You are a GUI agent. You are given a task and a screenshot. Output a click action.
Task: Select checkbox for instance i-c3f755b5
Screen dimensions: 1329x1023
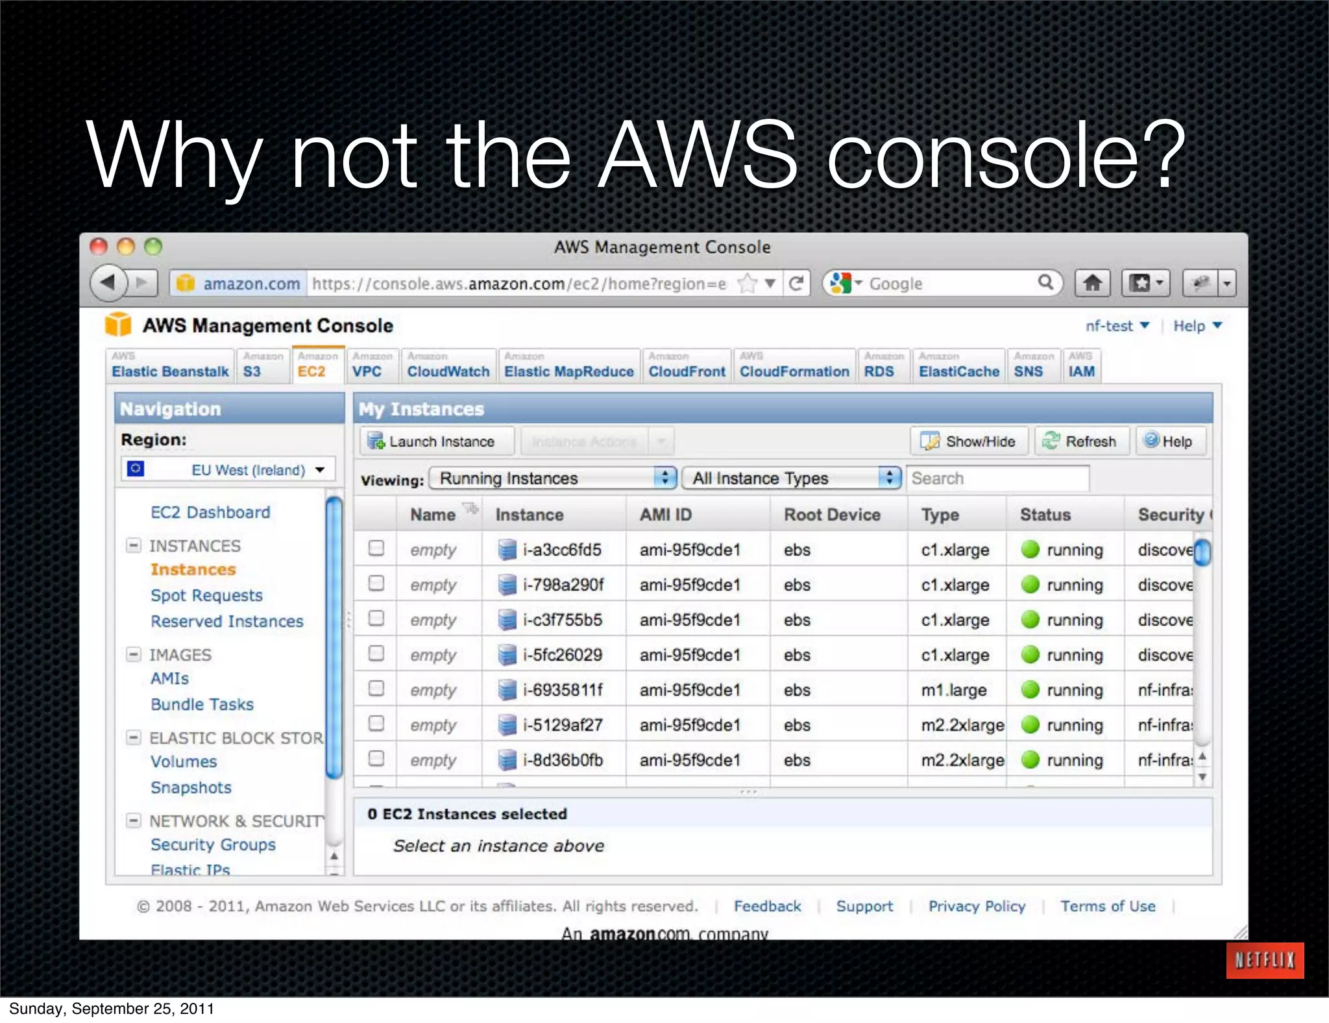[x=376, y=619]
